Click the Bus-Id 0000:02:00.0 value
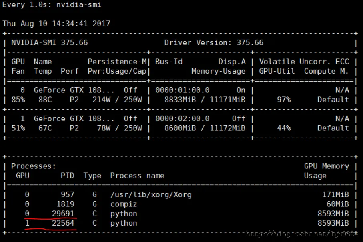Screen dimensions: 363x242 [183, 118]
